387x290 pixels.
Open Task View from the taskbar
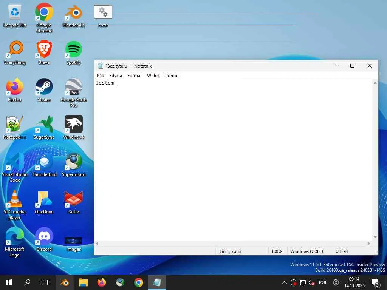[x=45, y=282]
